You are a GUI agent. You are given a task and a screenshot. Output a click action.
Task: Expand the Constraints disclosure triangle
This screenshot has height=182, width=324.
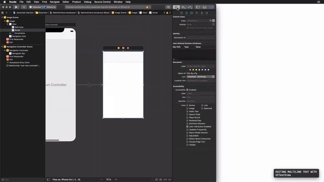point(10,33)
